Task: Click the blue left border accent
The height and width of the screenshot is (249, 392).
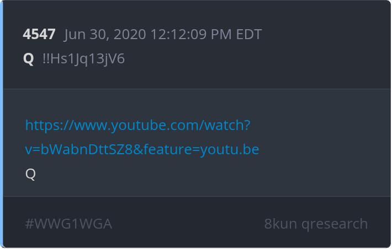Action: pos(1,124)
